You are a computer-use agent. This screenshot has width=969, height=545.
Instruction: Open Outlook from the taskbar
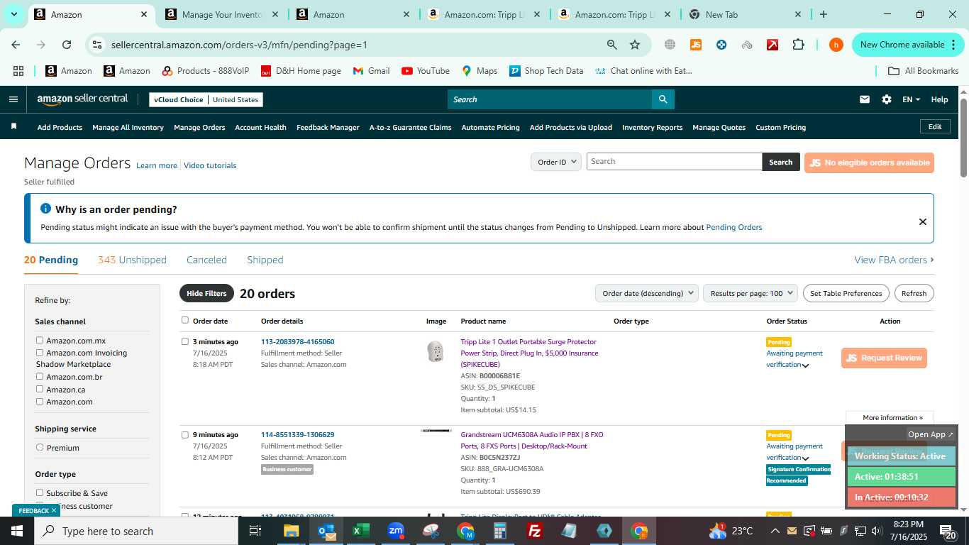[x=326, y=531]
